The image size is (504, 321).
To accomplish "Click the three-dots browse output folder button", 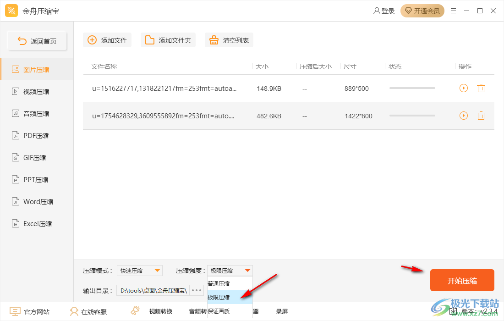I will pos(197,290).
